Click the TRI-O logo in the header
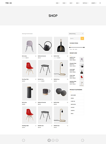The height and width of the screenshot is (144, 106). pyautogui.click(x=9, y=3)
